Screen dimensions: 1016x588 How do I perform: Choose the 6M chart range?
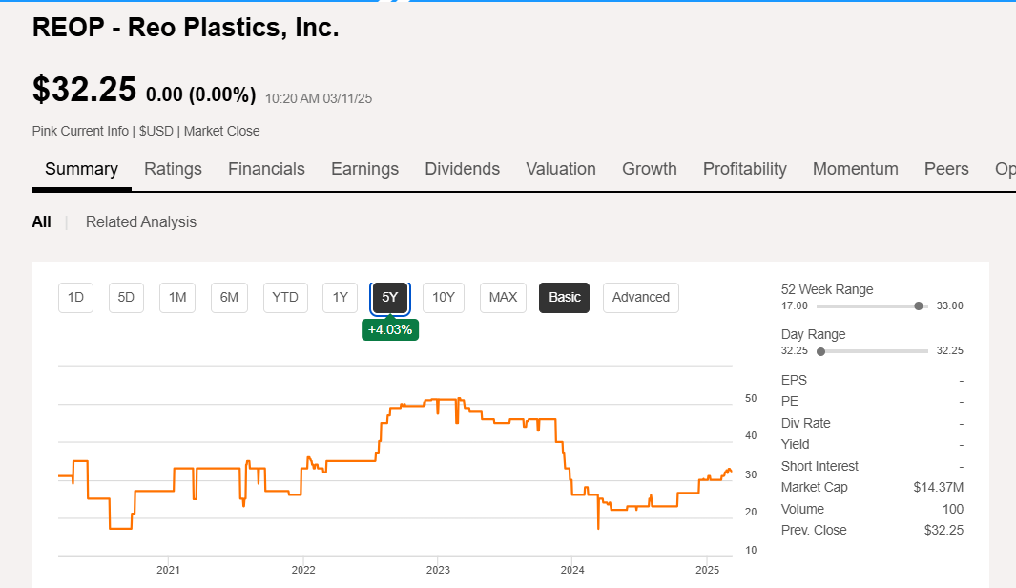click(x=229, y=298)
